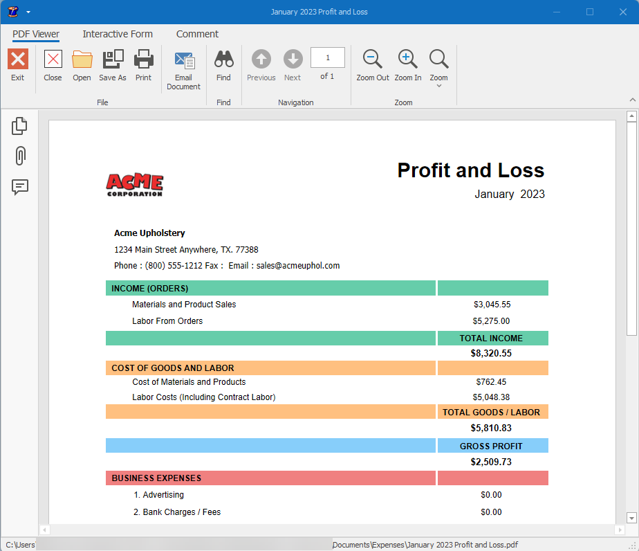
Task: Open the Comment tab
Action: [197, 34]
